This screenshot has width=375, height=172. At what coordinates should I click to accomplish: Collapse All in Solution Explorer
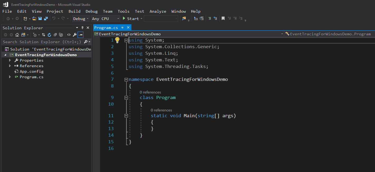(x=55, y=35)
